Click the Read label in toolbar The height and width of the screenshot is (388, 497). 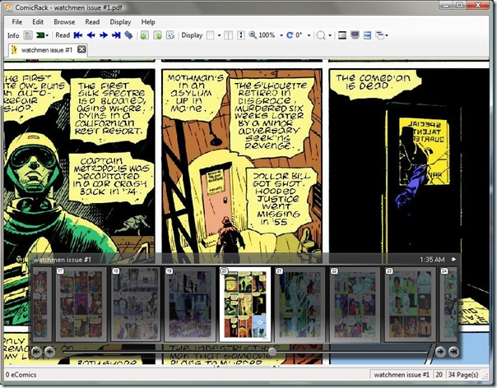pos(63,35)
